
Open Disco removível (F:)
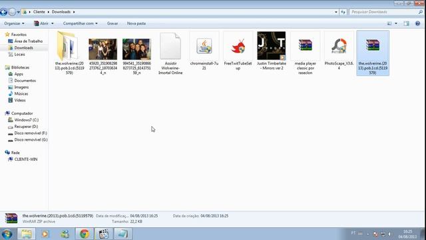coord(31,133)
